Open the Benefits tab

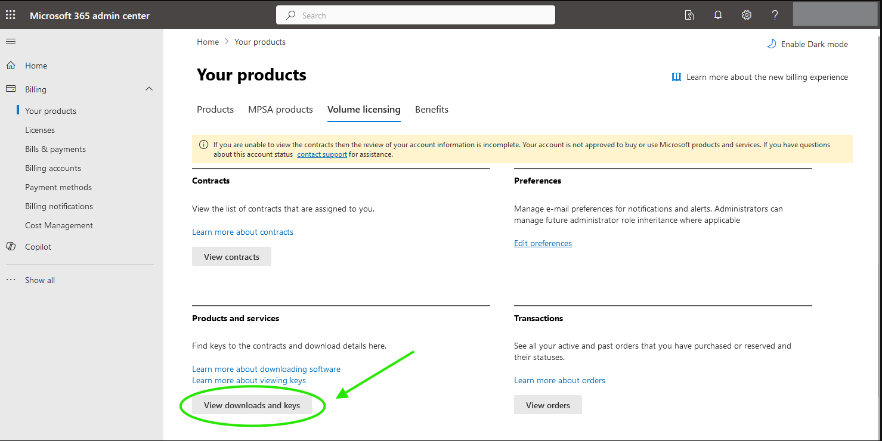(431, 110)
